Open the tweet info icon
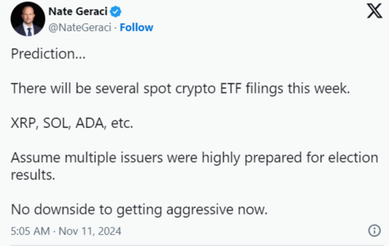This screenshot has height=246, width=389. coord(374,231)
